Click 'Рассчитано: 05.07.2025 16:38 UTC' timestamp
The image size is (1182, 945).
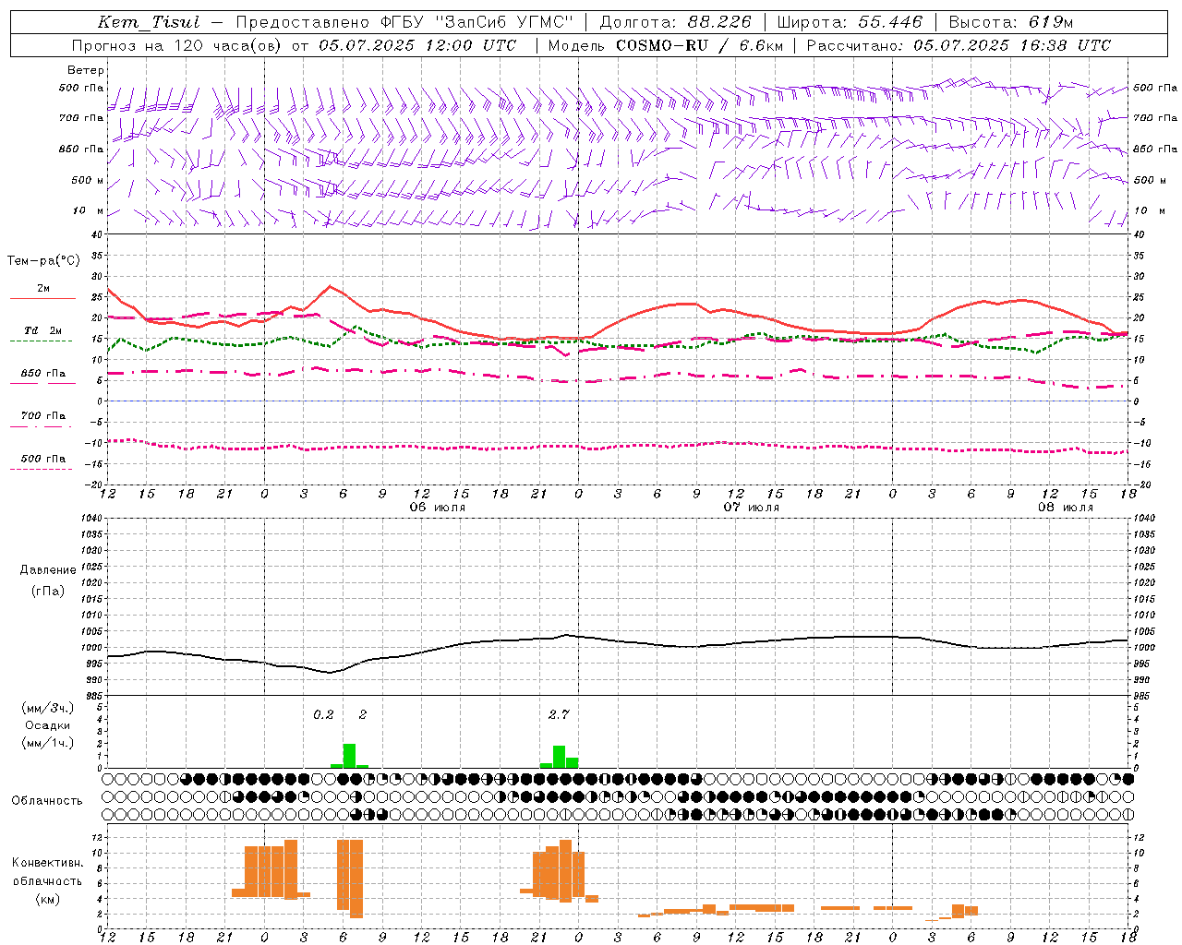[x=959, y=45]
